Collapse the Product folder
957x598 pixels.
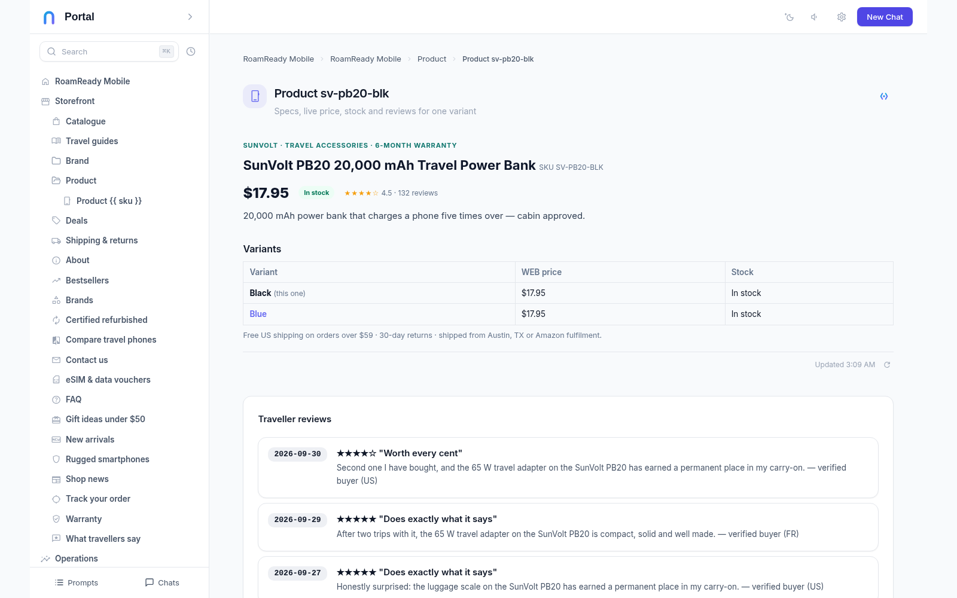(x=81, y=181)
